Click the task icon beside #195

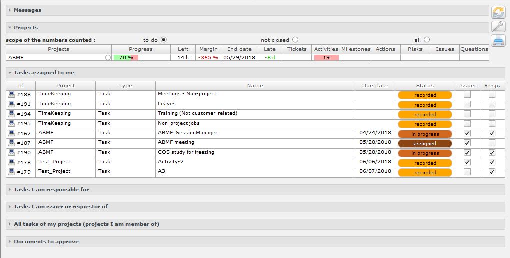click(11, 123)
